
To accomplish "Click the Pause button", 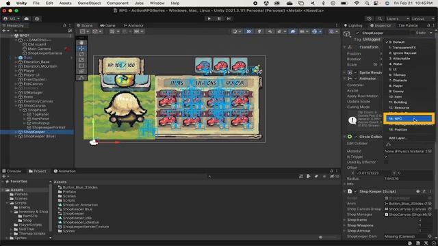I will [219, 18].
